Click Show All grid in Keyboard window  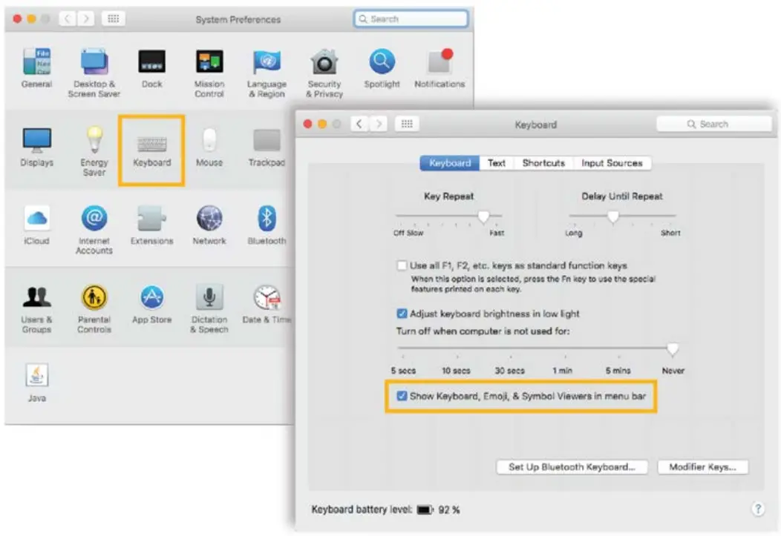407,124
